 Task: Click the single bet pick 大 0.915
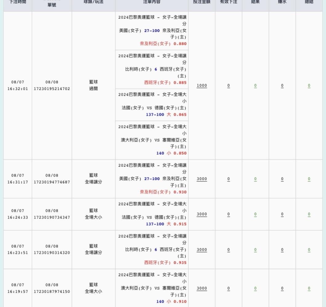pos(176,224)
